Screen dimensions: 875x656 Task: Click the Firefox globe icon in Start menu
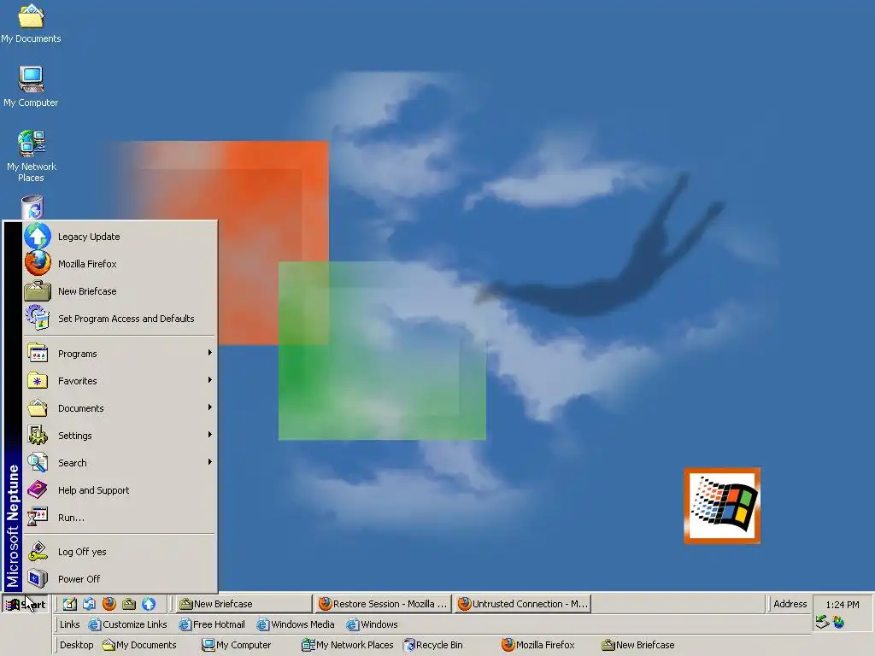point(38,263)
